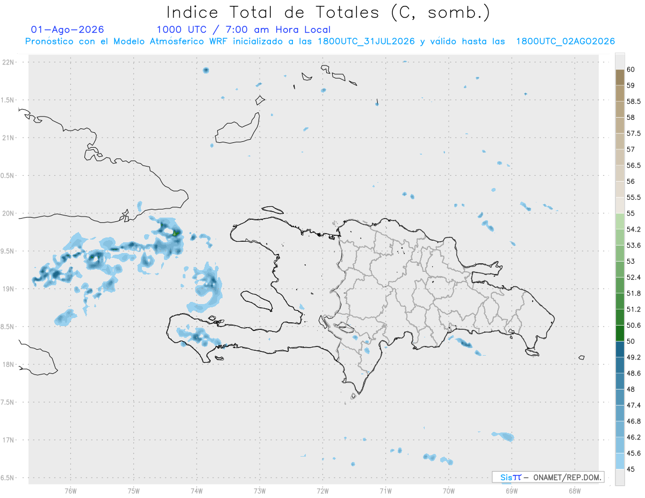Click the beige 55–55.5 colorbar segment
The width and height of the screenshot is (645, 498).
[x=620, y=205]
